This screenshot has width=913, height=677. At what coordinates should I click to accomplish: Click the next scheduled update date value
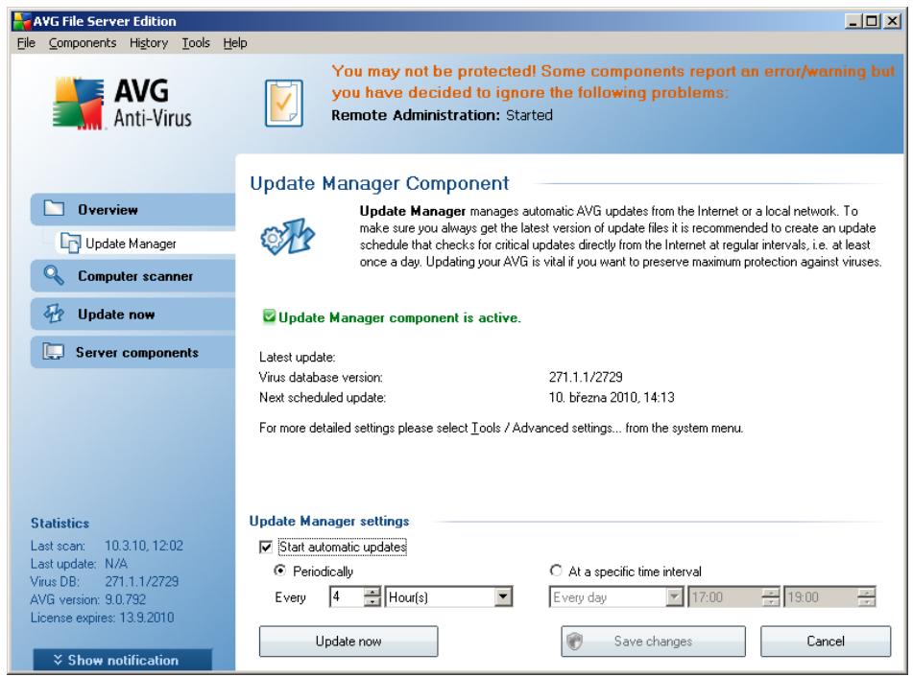tap(612, 397)
